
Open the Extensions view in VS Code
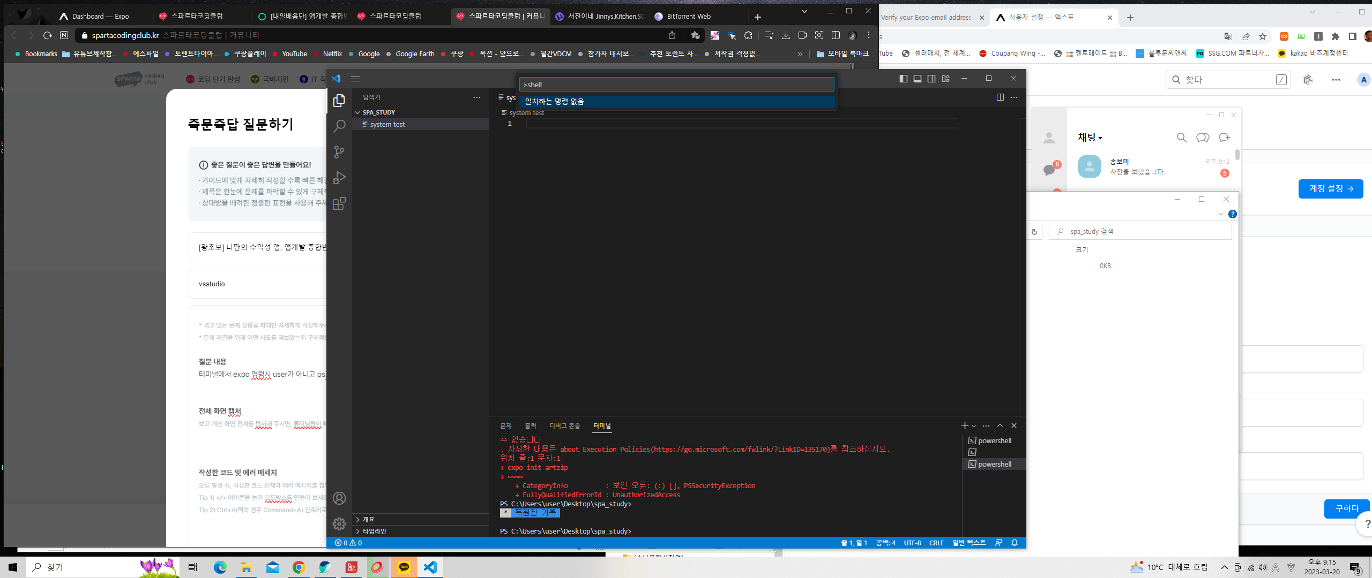point(339,203)
